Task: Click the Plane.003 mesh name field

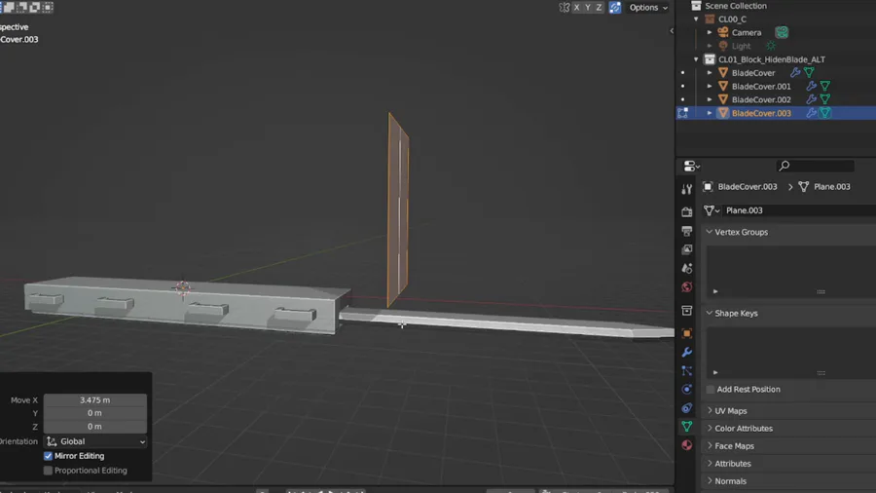Action: (x=799, y=210)
